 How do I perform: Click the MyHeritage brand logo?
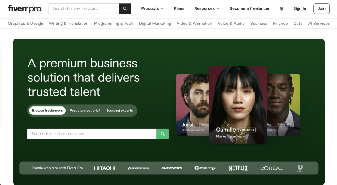click(x=205, y=168)
